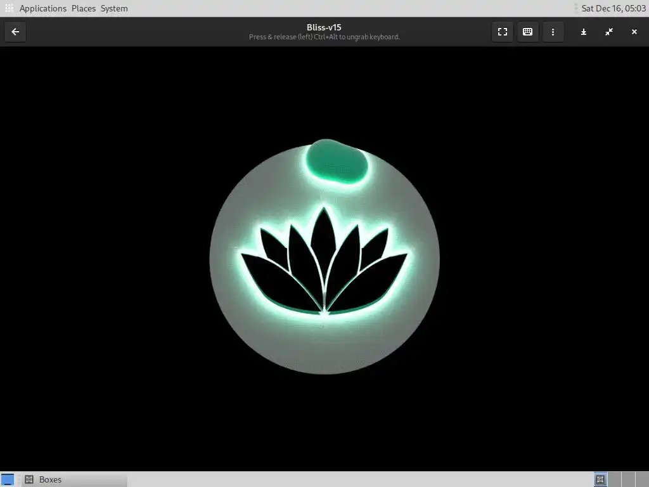
Task: Enter fullscreen mode for Bliss-v15
Action: point(503,32)
